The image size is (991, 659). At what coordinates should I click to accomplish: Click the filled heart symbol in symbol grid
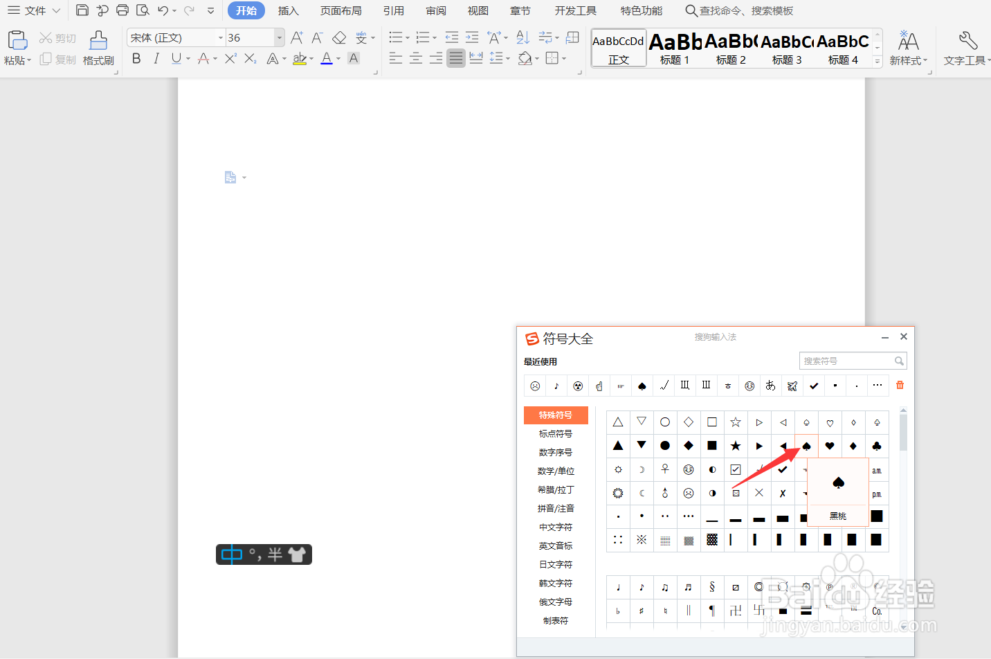pyautogui.click(x=830, y=446)
